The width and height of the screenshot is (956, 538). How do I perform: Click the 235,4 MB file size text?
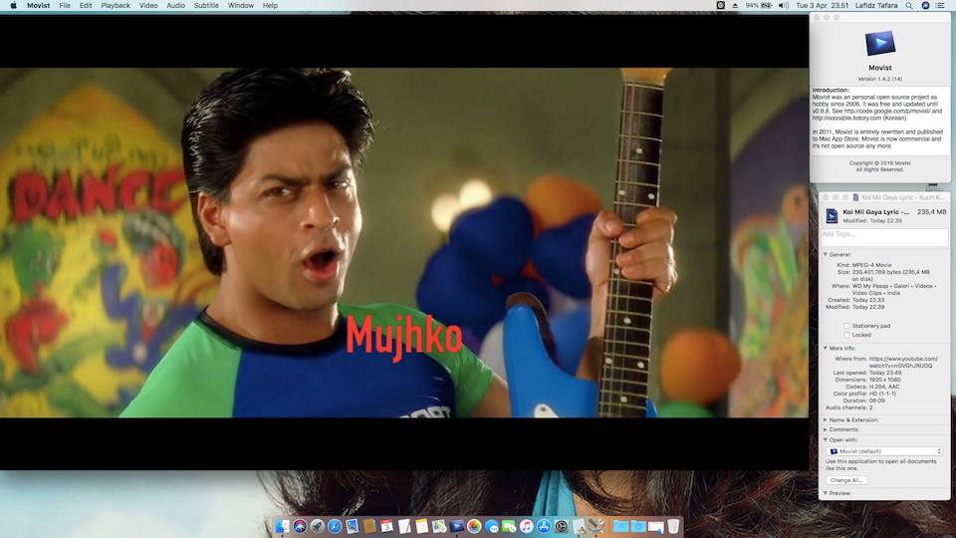click(x=932, y=211)
